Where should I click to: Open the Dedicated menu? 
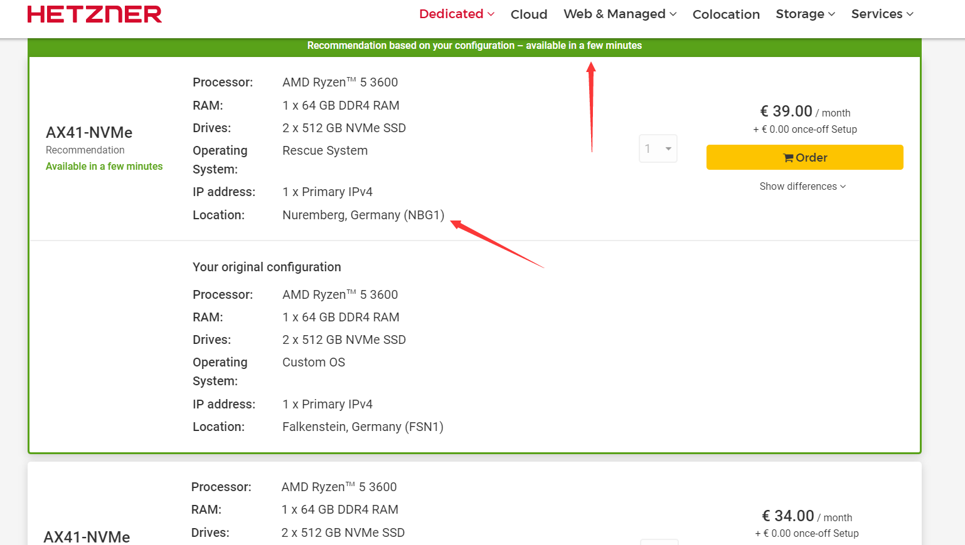coord(457,14)
